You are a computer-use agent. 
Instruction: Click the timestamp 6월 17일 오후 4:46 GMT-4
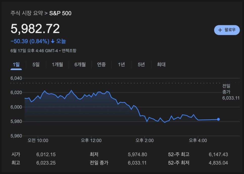pyautogui.click(x=34, y=51)
